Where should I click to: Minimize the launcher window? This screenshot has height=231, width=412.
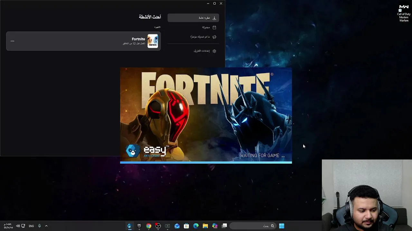click(x=208, y=3)
